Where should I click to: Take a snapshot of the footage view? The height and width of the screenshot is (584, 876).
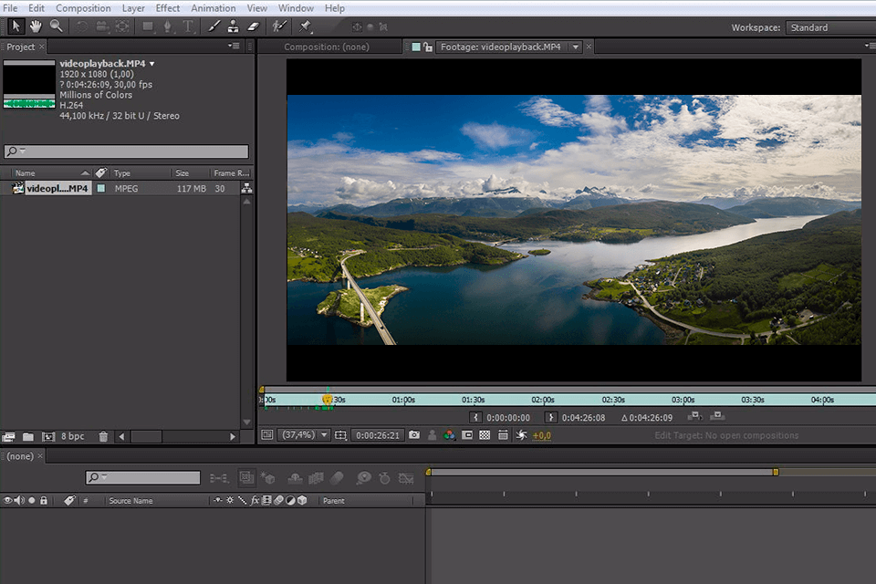click(413, 435)
